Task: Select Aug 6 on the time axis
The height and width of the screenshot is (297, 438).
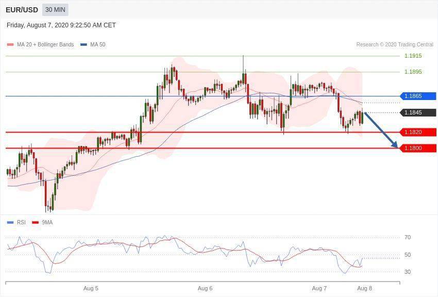Action: [205, 288]
